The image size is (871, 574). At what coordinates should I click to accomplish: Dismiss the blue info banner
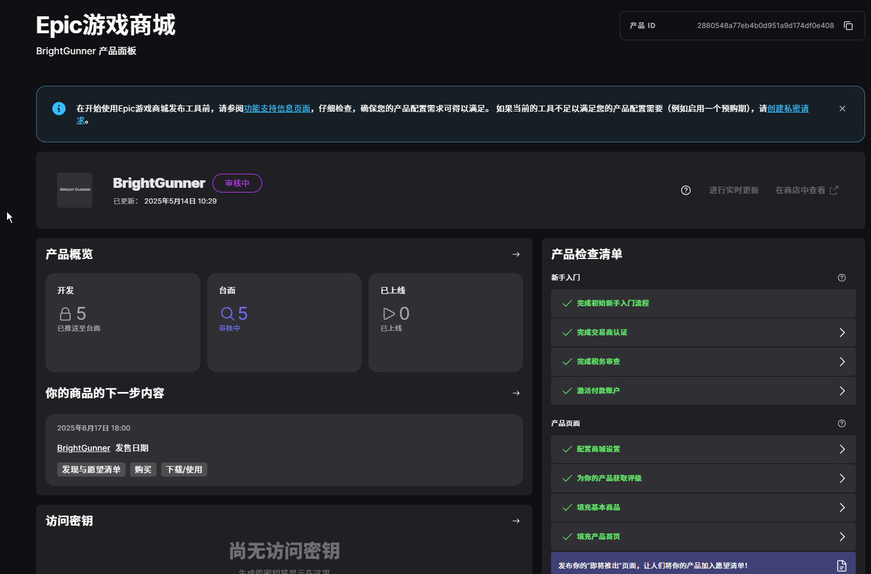point(842,108)
